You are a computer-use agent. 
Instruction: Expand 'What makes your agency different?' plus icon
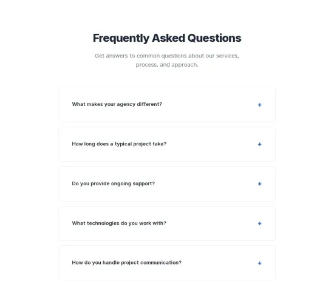pos(259,105)
